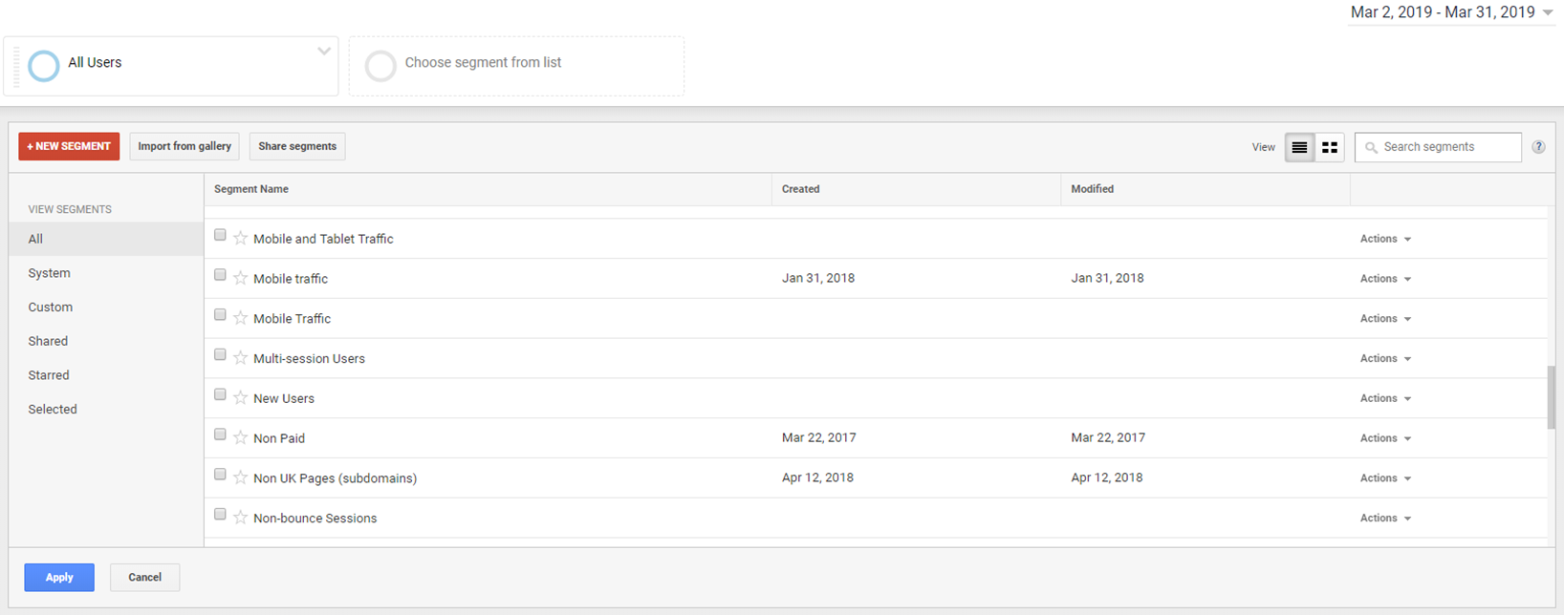Click the + New Segment button
Viewport: 1564px width, 615px height.
(x=69, y=146)
